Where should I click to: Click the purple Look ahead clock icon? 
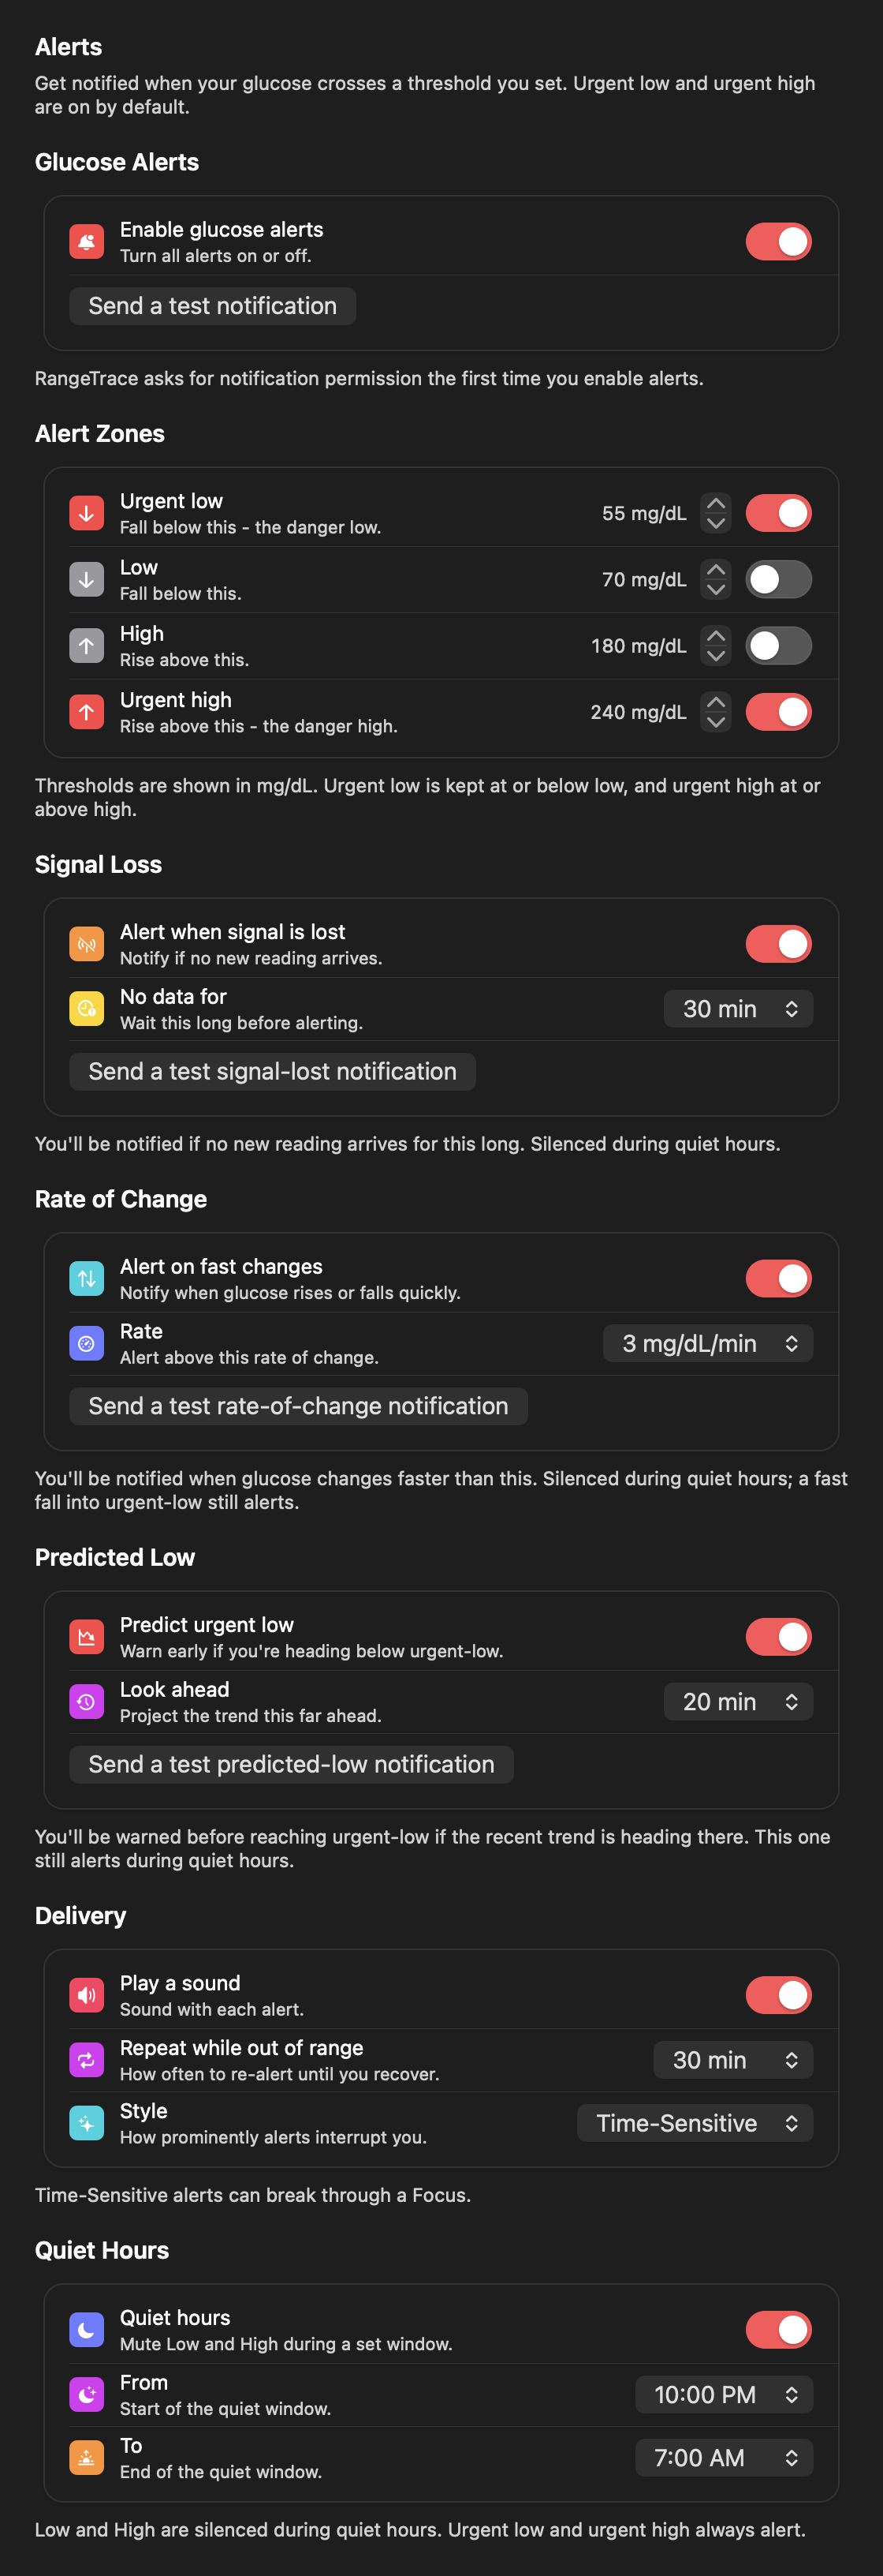click(x=86, y=1702)
